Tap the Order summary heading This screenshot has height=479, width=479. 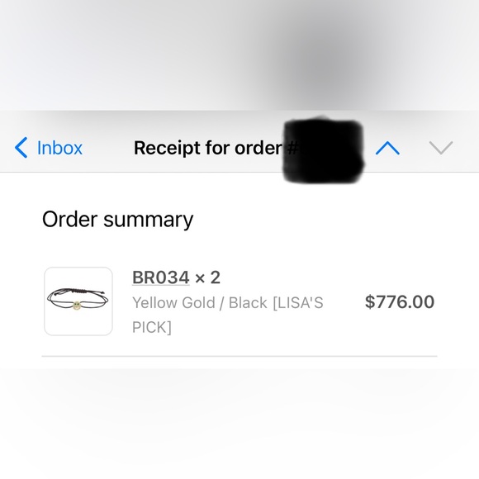pos(117,220)
